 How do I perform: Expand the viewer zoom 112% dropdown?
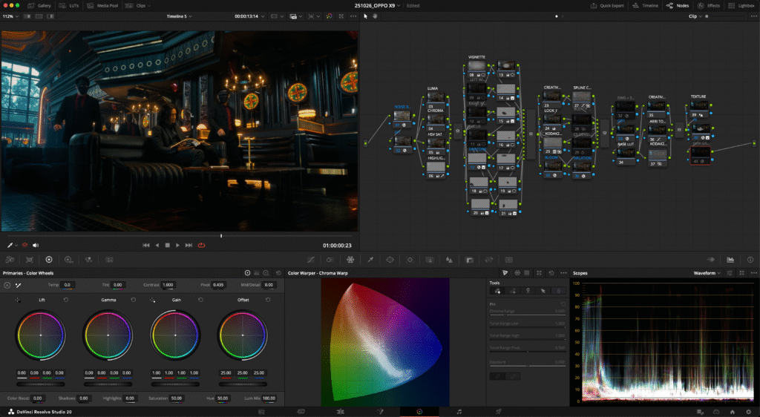[x=10, y=16]
